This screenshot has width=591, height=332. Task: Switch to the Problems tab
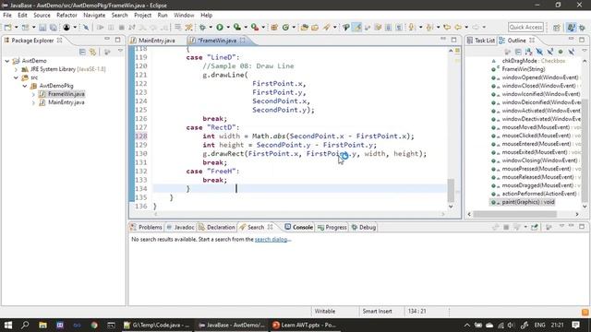click(146, 228)
